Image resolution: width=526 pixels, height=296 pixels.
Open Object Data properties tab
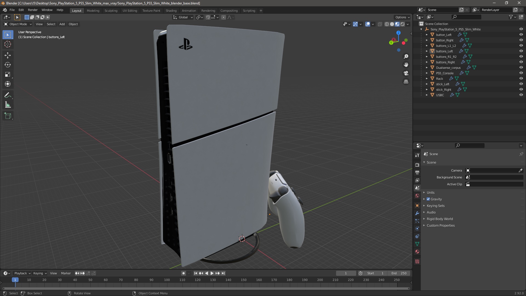tap(417, 244)
